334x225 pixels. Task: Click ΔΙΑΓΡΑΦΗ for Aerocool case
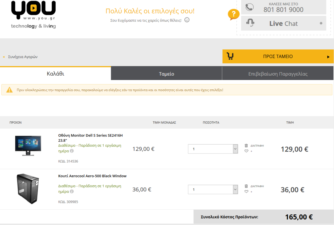(x=257, y=186)
